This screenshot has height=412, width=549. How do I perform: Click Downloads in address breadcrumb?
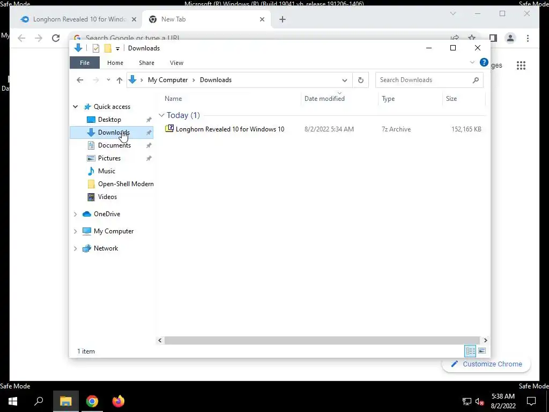(216, 80)
